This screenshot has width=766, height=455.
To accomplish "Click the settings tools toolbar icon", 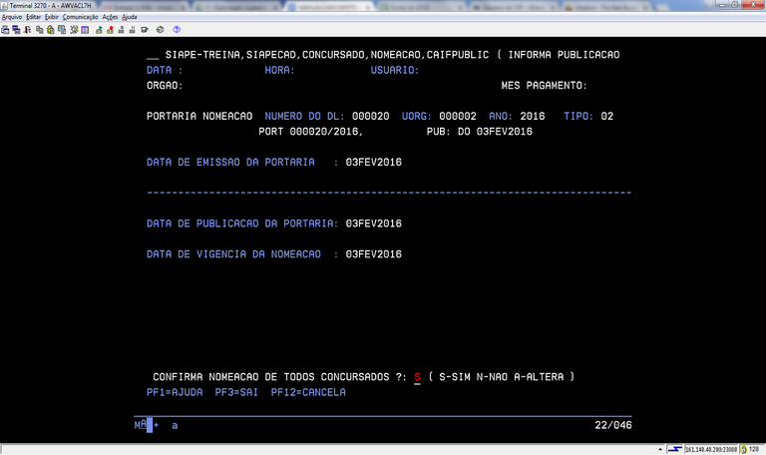I will point(74,30).
